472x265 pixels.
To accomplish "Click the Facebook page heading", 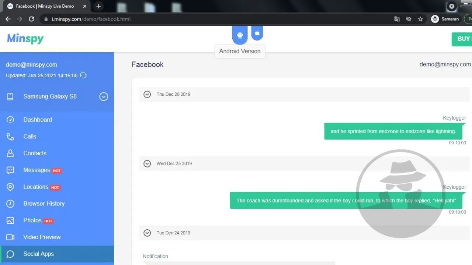I will [x=147, y=64].
